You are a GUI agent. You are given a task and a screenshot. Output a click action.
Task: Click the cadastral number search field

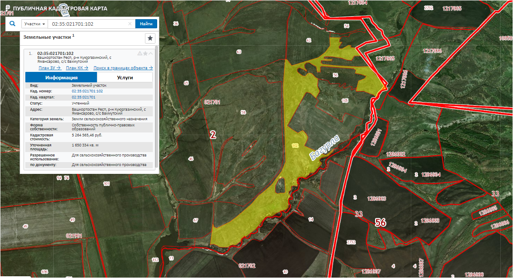pos(87,24)
